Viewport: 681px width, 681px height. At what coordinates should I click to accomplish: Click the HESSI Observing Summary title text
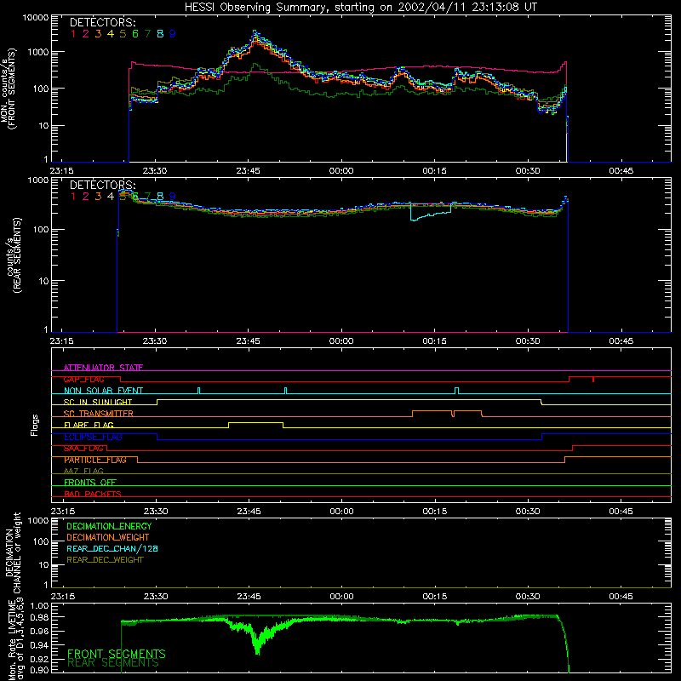pos(360,8)
